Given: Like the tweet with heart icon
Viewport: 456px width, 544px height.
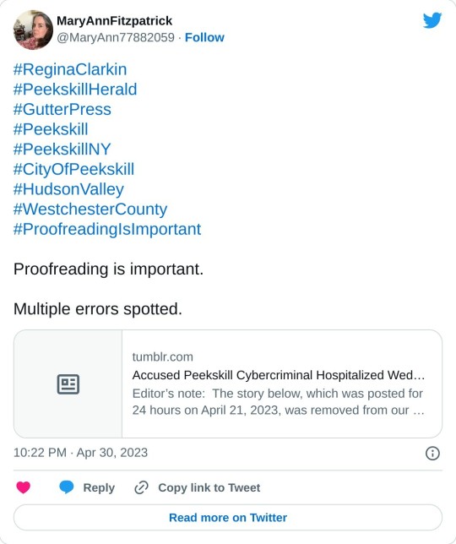Looking at the screenshot, I should pos(24,487).
